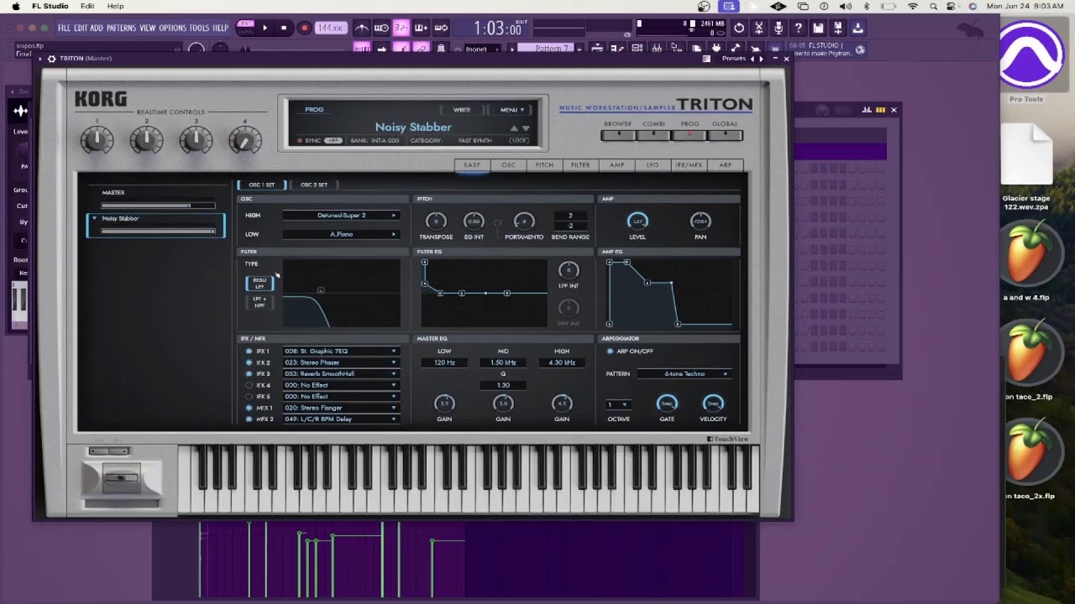Open the arpeggiator PATTERN dropdown
Image resolution: width=1075 pixels, height=604 pixels.
684,373
